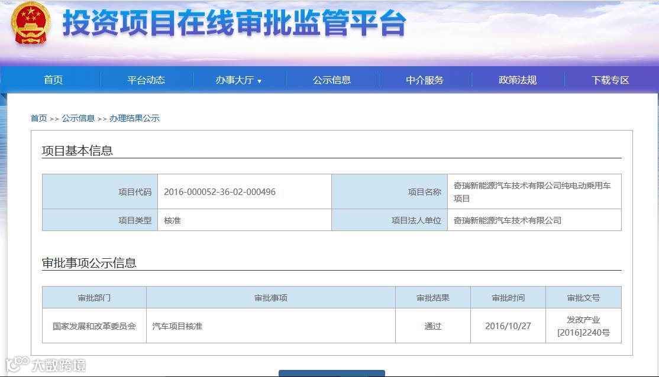
Task: Click the 项目代码 label cell
Action: (x=100, y=192)
